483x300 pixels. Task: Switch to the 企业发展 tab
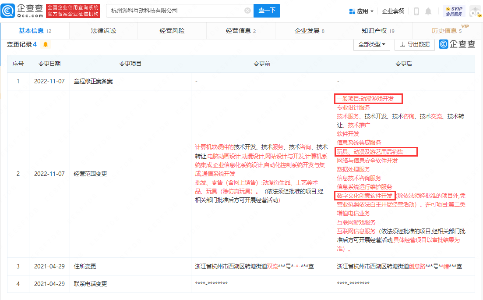[309, 31]
